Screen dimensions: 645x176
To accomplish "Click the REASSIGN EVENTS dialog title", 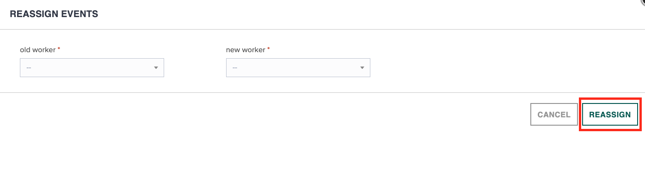I will (x=54, y=14).
